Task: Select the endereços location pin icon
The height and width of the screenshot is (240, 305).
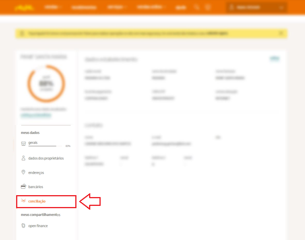Action: click(23, 172)
